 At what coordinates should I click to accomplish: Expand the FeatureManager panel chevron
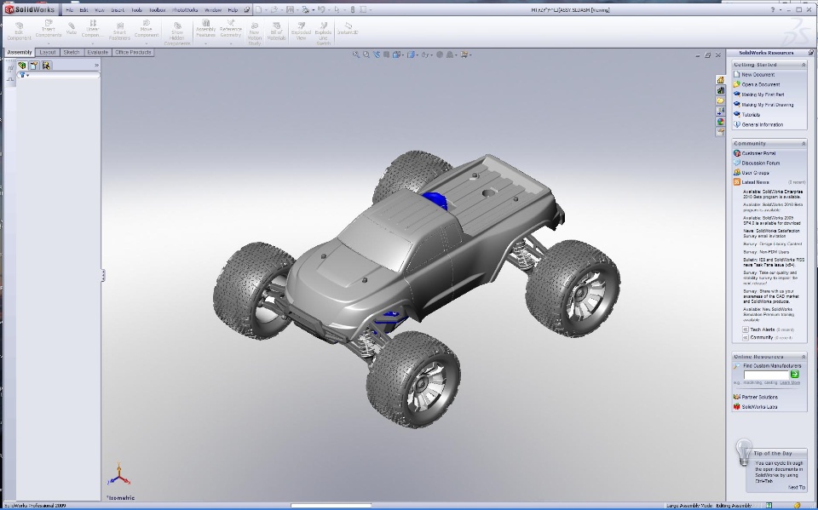point(96,66)
